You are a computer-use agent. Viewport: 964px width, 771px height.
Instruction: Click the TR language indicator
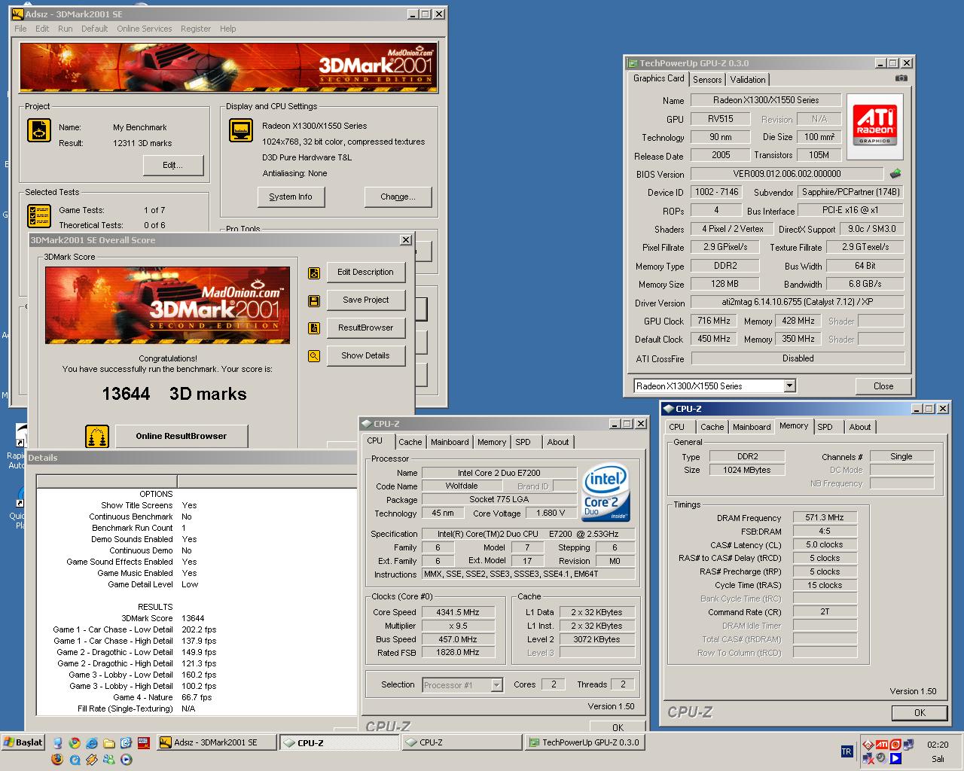point(847,751)
